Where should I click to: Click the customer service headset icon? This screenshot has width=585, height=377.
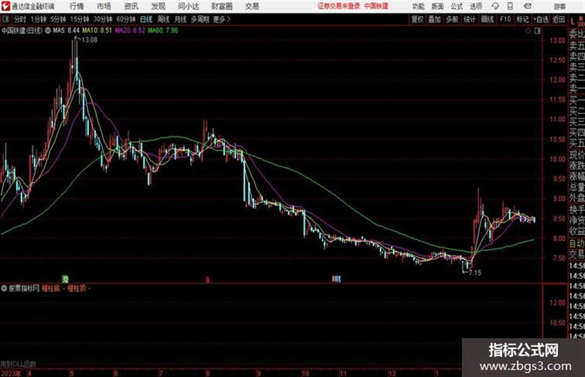(x=495, y=6)
